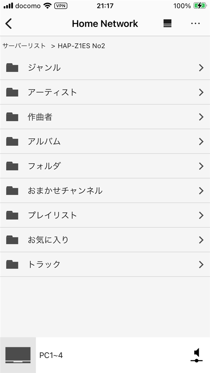The image size is (210, 373).
Task: Tap the back arrow in the header
Action: click(9, 24)
